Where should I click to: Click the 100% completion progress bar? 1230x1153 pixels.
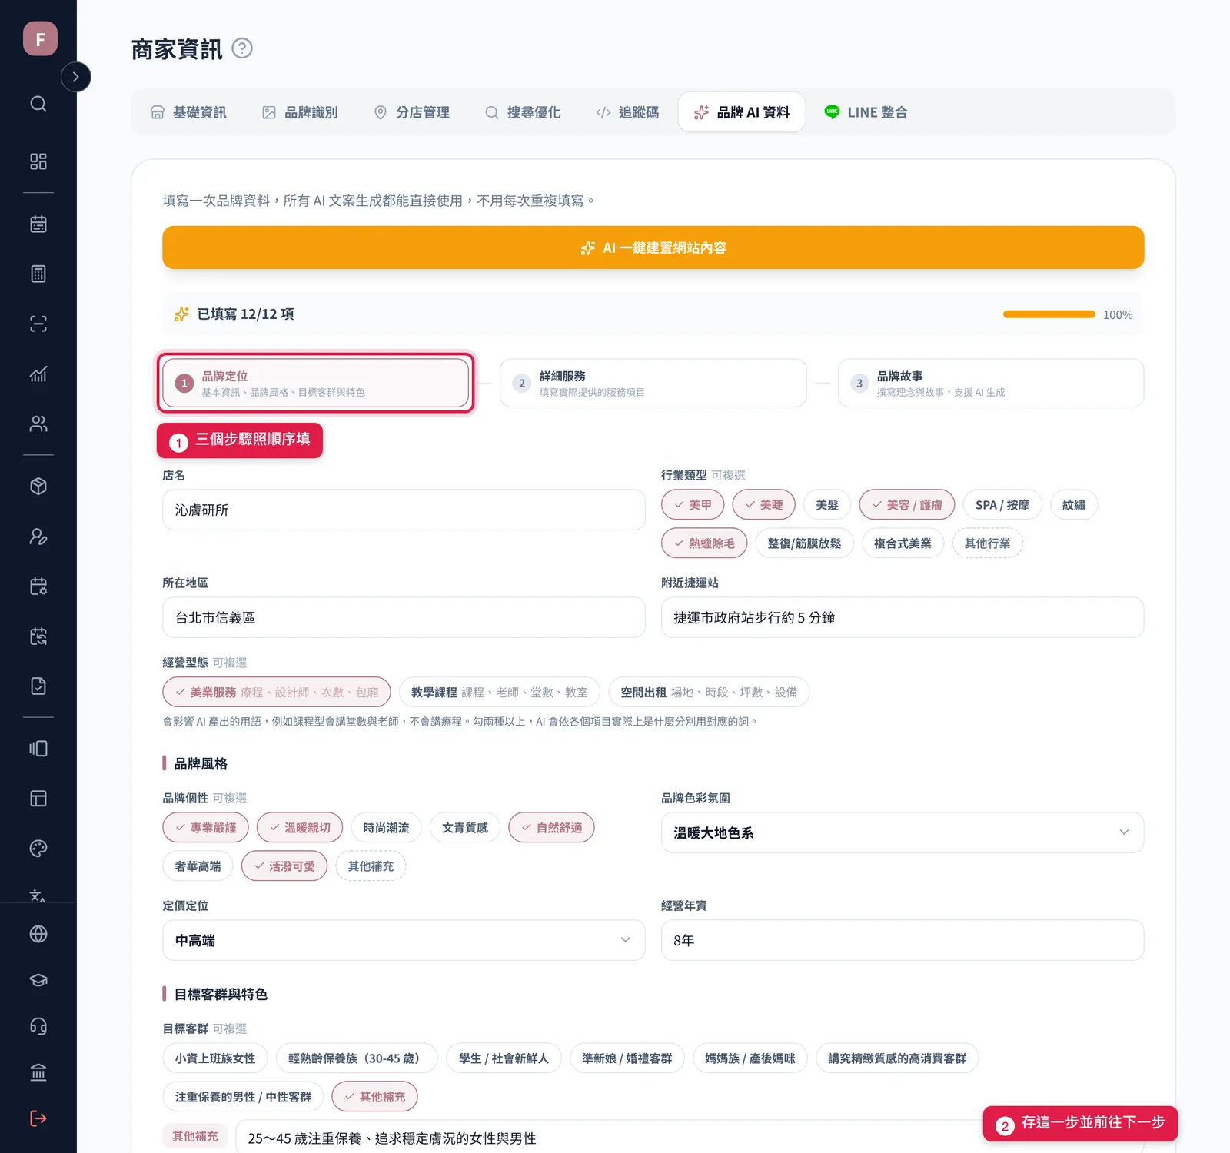tap(1049, 314)
